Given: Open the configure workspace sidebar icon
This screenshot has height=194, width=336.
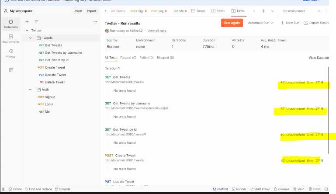Looking at the screenshot, I should tap(11, 70).
